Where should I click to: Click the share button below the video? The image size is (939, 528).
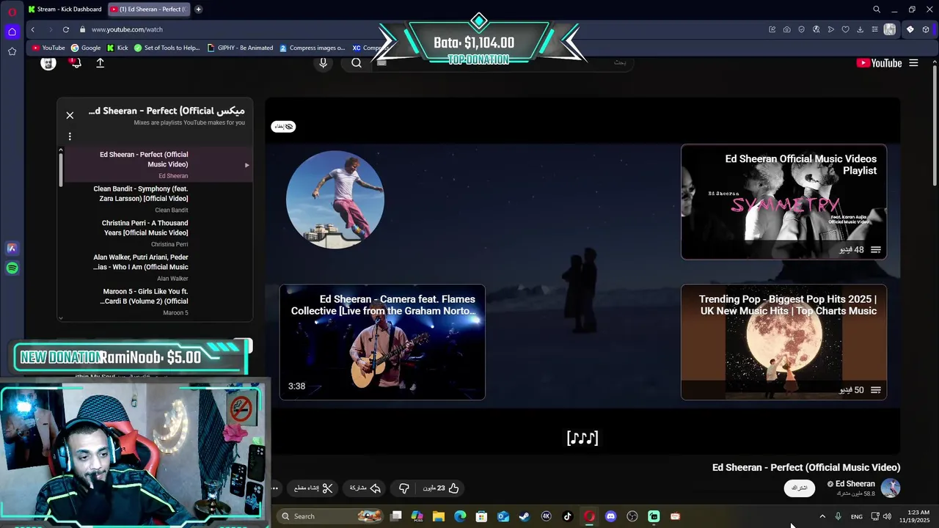coord(365,488)
